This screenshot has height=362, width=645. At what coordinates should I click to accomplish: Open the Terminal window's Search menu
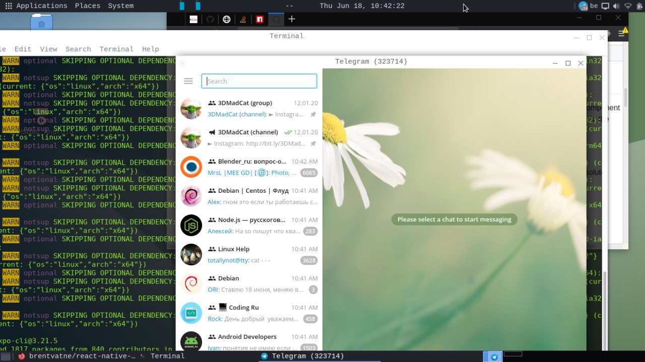pyautogui.click(x=78, y=49)
